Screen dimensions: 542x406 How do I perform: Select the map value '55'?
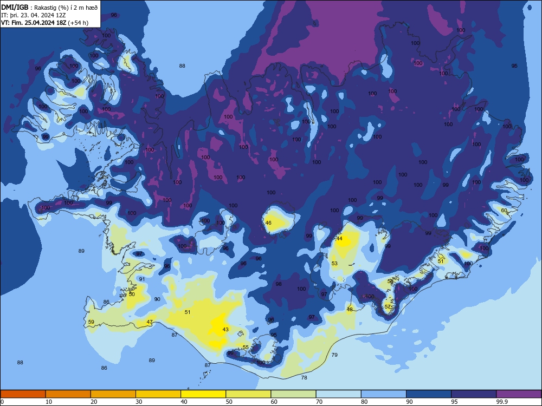coord(246,348)
